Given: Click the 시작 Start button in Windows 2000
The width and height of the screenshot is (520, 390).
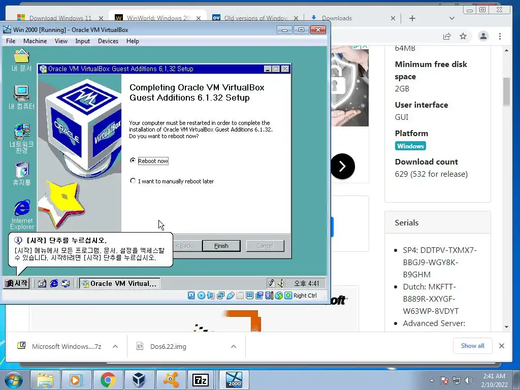Looking at the screenshot, I should (17, 283).
